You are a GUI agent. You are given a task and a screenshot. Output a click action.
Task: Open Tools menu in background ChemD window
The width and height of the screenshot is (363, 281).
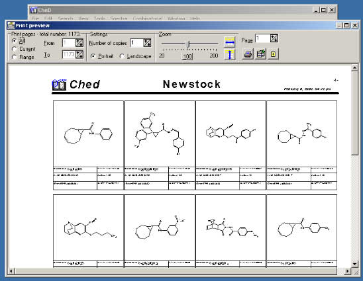(99, 19)
